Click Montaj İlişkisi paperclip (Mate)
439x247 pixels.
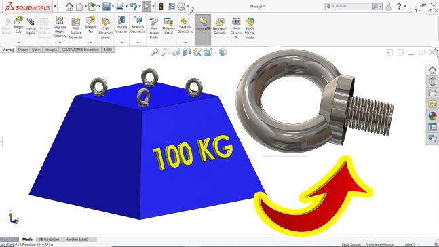coord(31,26)
